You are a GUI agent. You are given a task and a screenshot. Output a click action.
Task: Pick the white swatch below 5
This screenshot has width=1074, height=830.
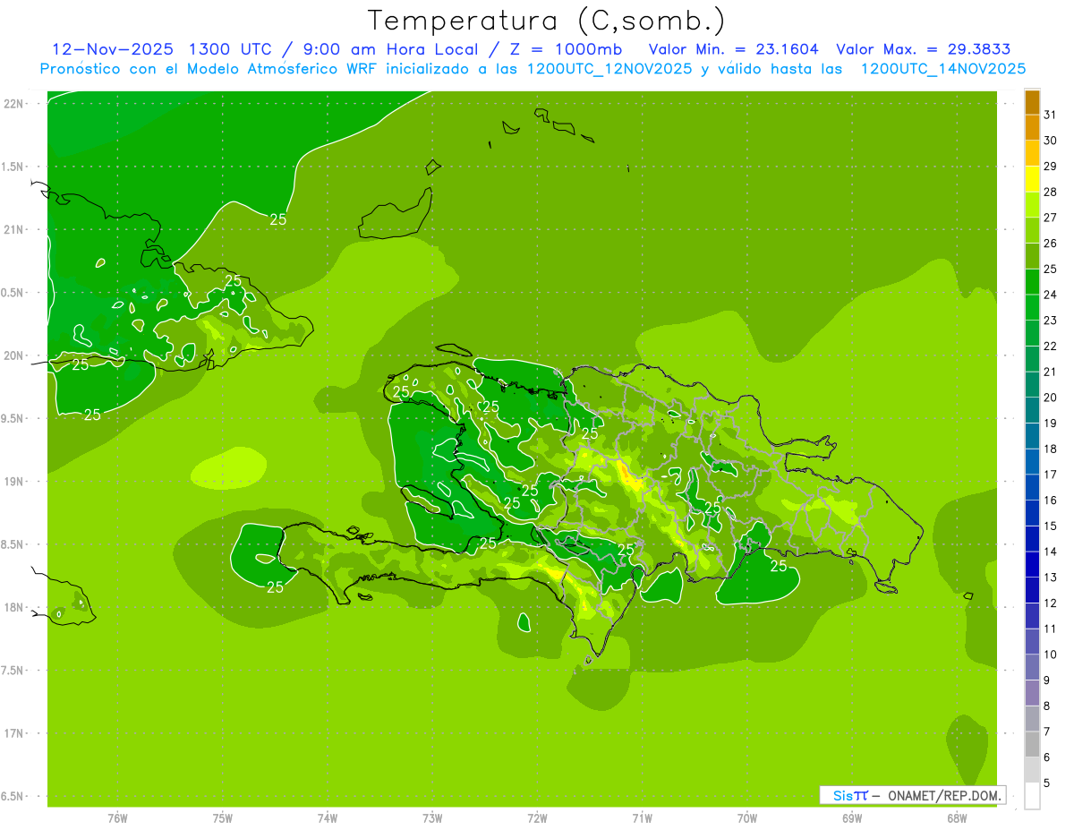click(x=1032, y=796)
